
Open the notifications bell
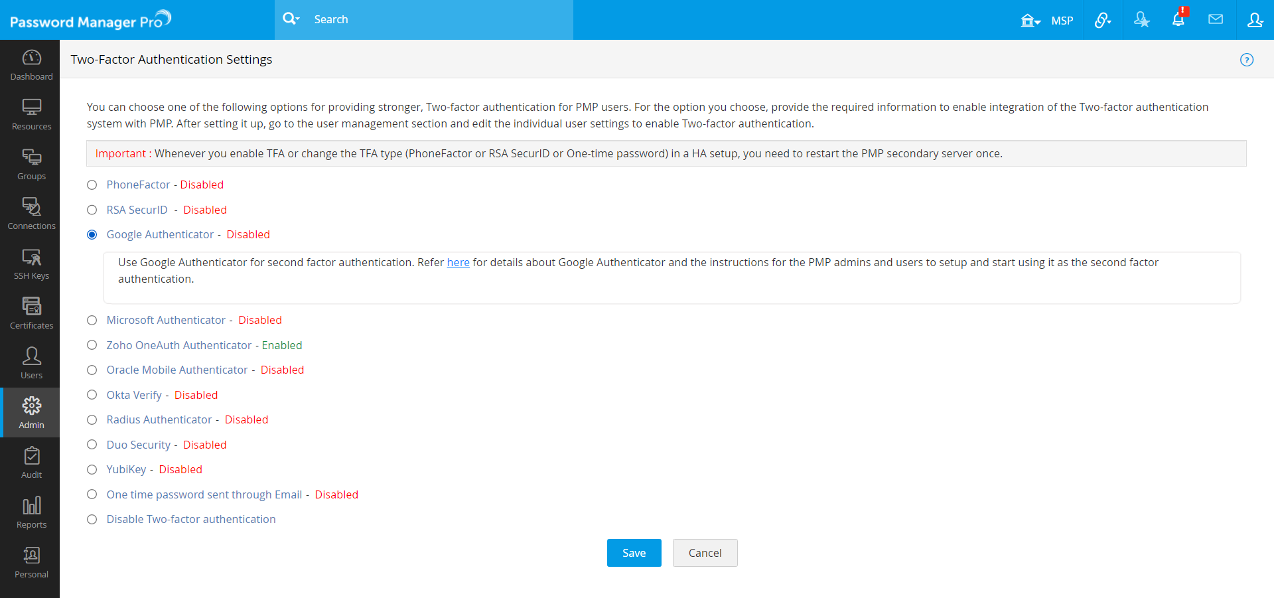click(x=1178, y=19)
